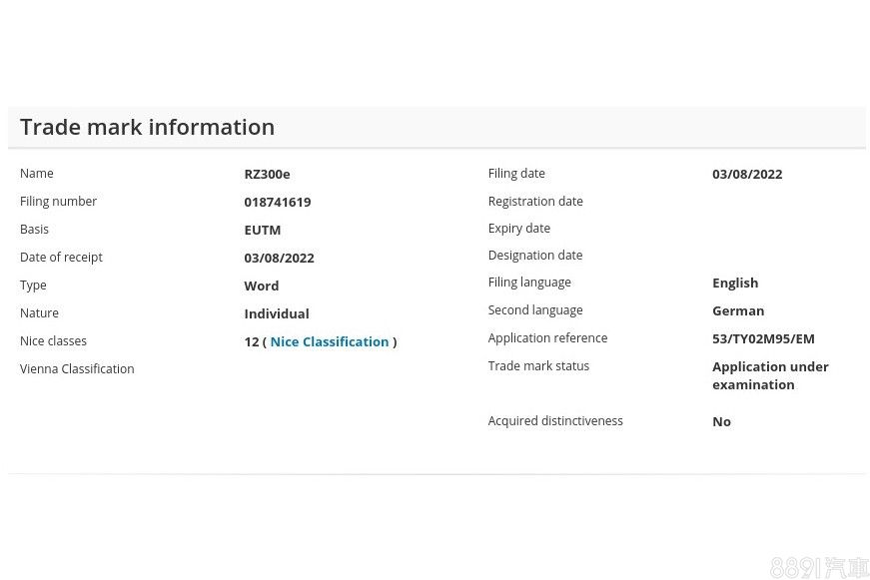Click the Registration date label
The image size is (870, 580).
pyautogui.click(x=535, y=202)
